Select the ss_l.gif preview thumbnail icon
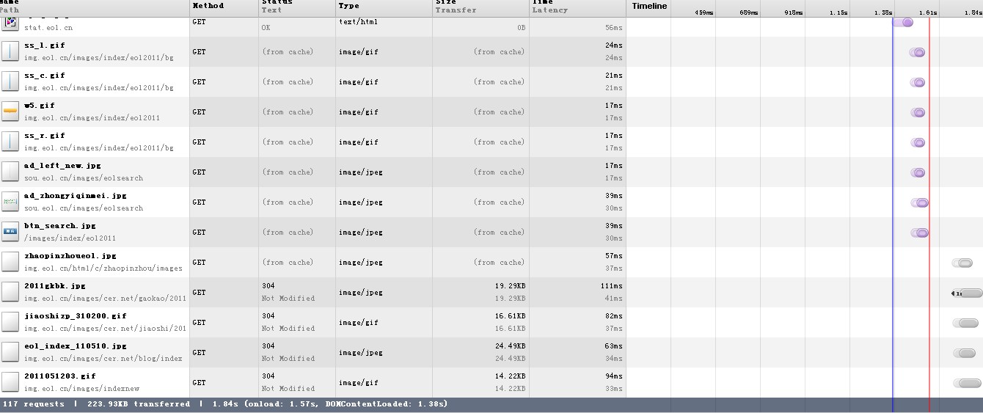 (10, 51)
